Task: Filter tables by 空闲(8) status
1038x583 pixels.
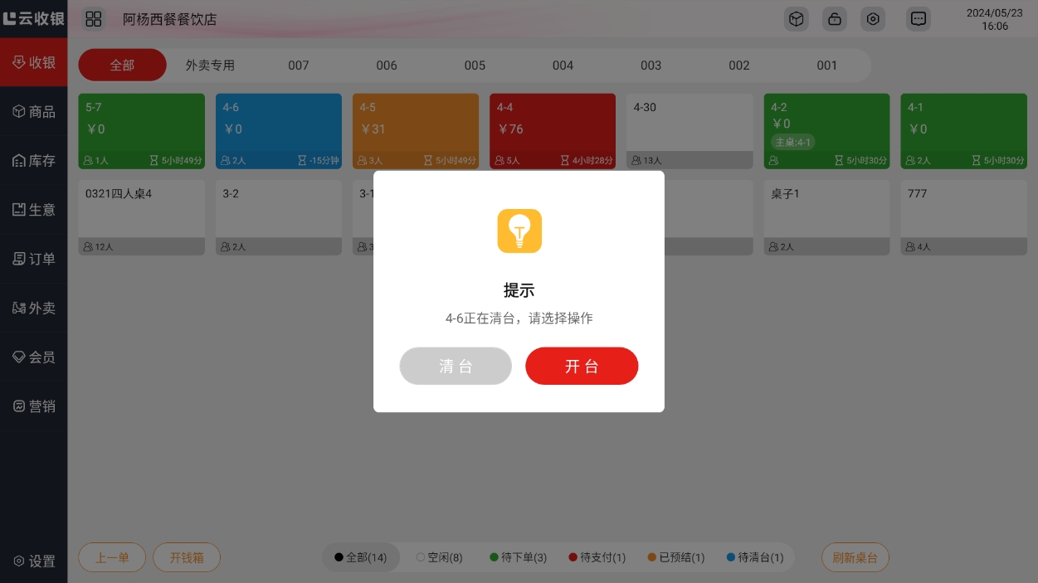Action: click(x=439, y=558)
